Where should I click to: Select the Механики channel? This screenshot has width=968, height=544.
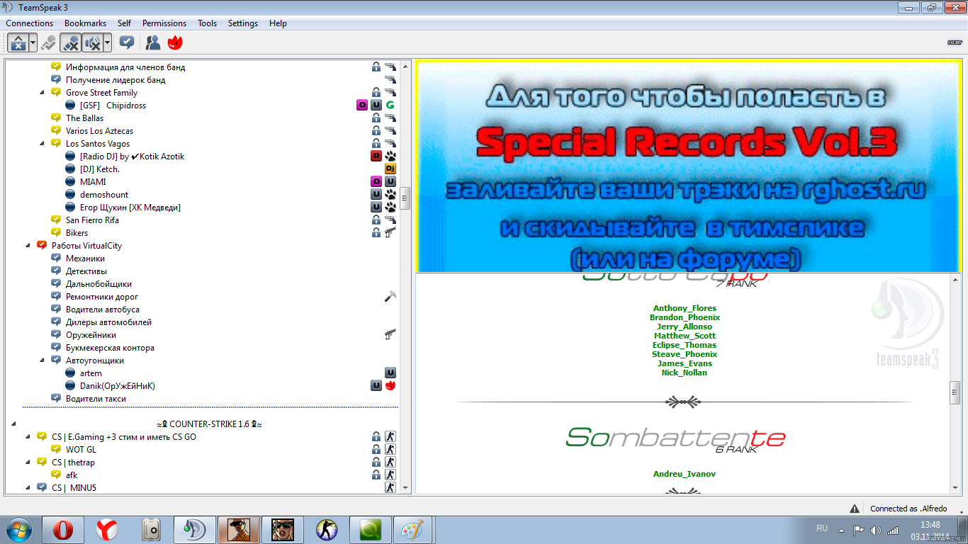[x=85, y=259]
